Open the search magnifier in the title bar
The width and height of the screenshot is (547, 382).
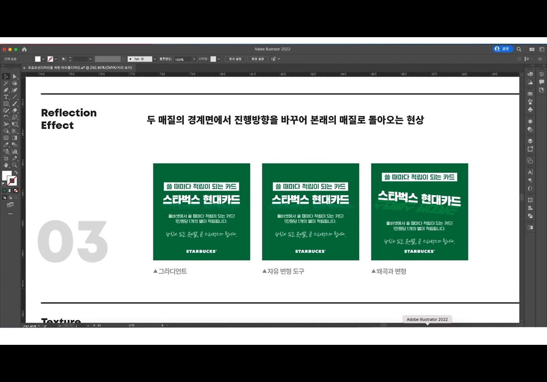click(x=519, y=49)
